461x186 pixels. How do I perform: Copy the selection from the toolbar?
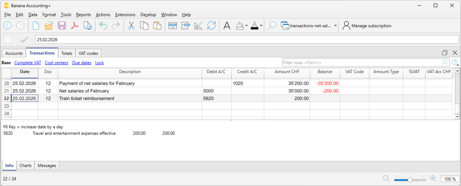coord(144,26)
